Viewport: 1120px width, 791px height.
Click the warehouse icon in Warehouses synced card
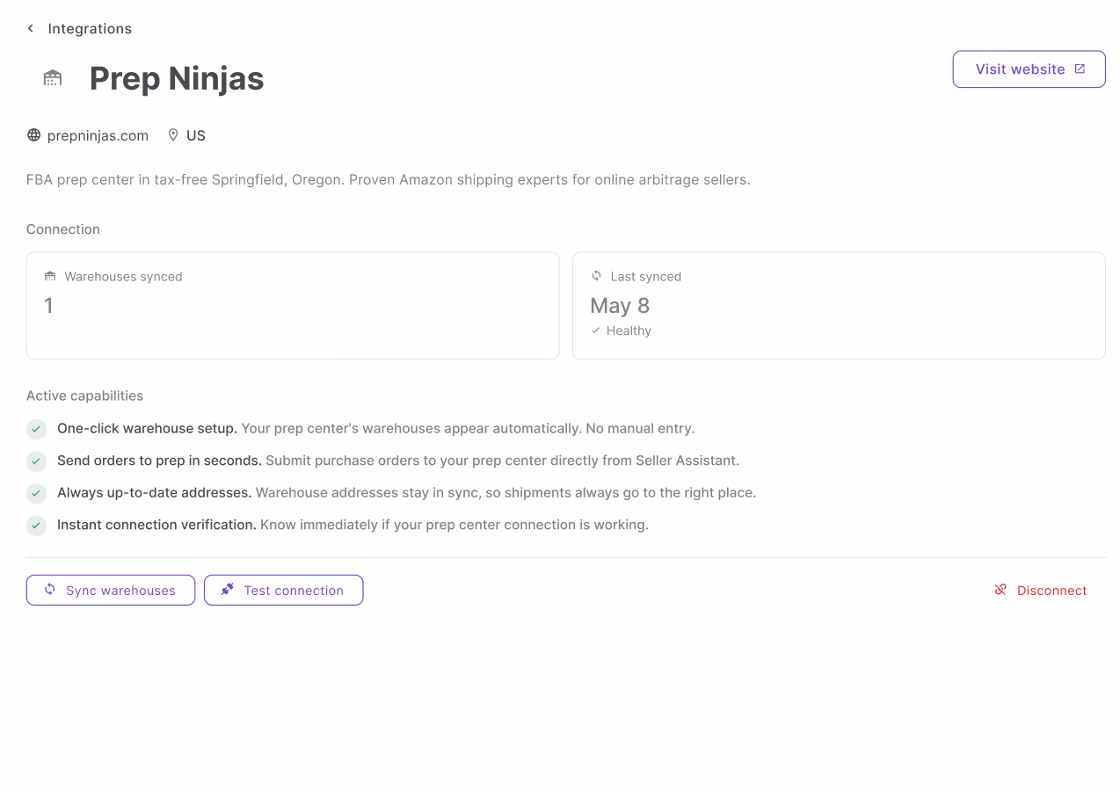pos(50,276)
